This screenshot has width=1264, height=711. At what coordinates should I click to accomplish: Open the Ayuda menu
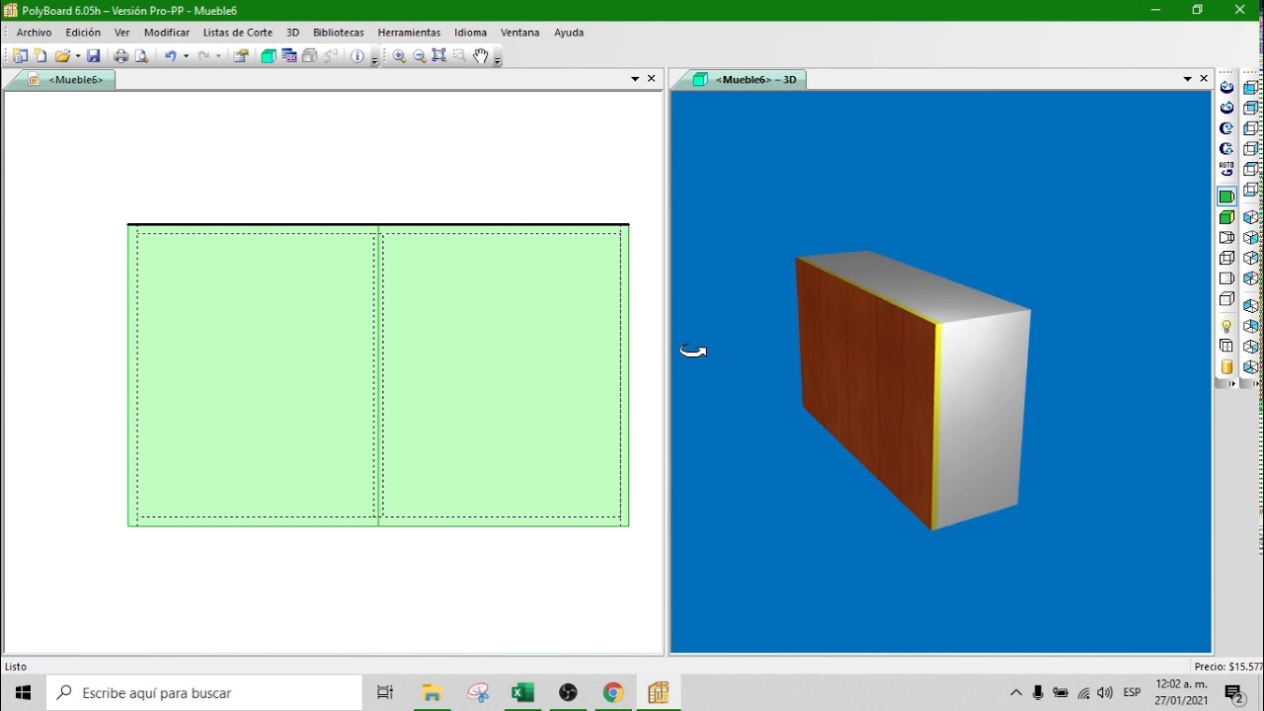569,33
